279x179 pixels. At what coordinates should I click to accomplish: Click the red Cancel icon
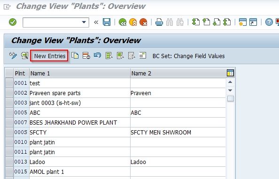143,22
